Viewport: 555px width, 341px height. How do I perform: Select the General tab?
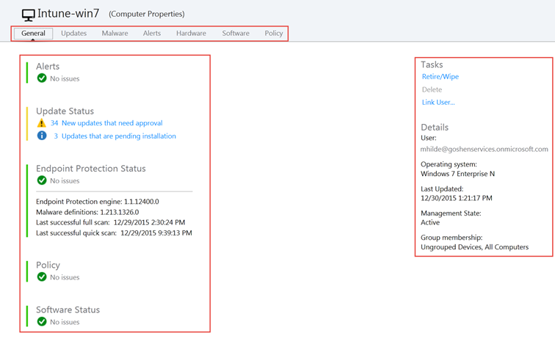(33, 33)
